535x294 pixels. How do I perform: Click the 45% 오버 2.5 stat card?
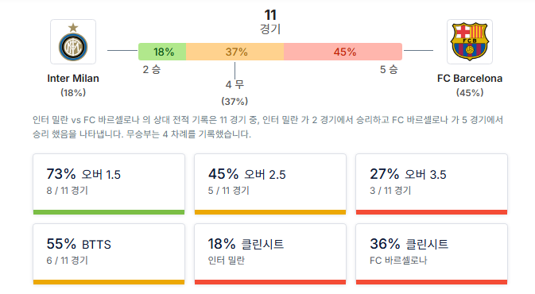pyautogui.click(x=270, y=184)
